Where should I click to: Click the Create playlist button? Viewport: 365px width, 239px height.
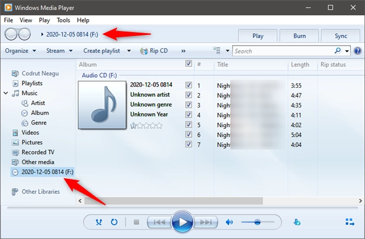pos(102,51)
